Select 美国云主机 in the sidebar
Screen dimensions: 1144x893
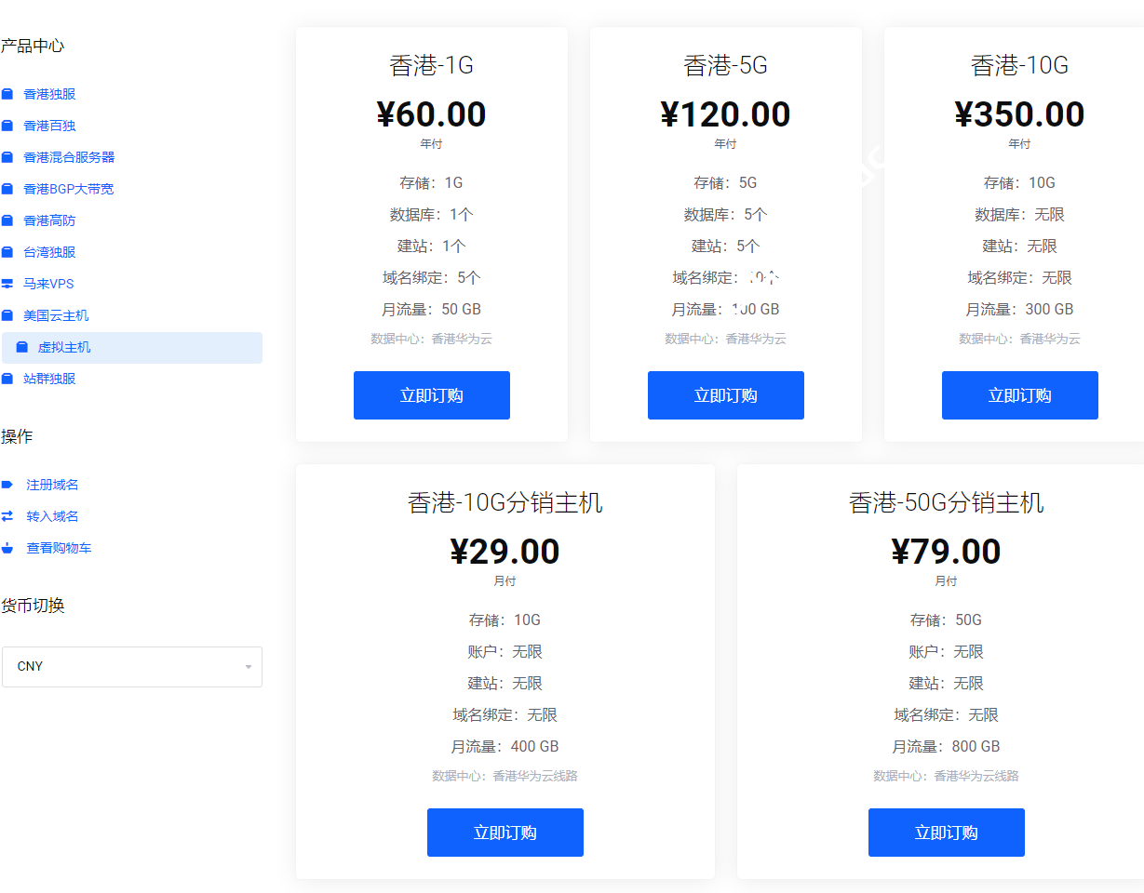(56, 315)
